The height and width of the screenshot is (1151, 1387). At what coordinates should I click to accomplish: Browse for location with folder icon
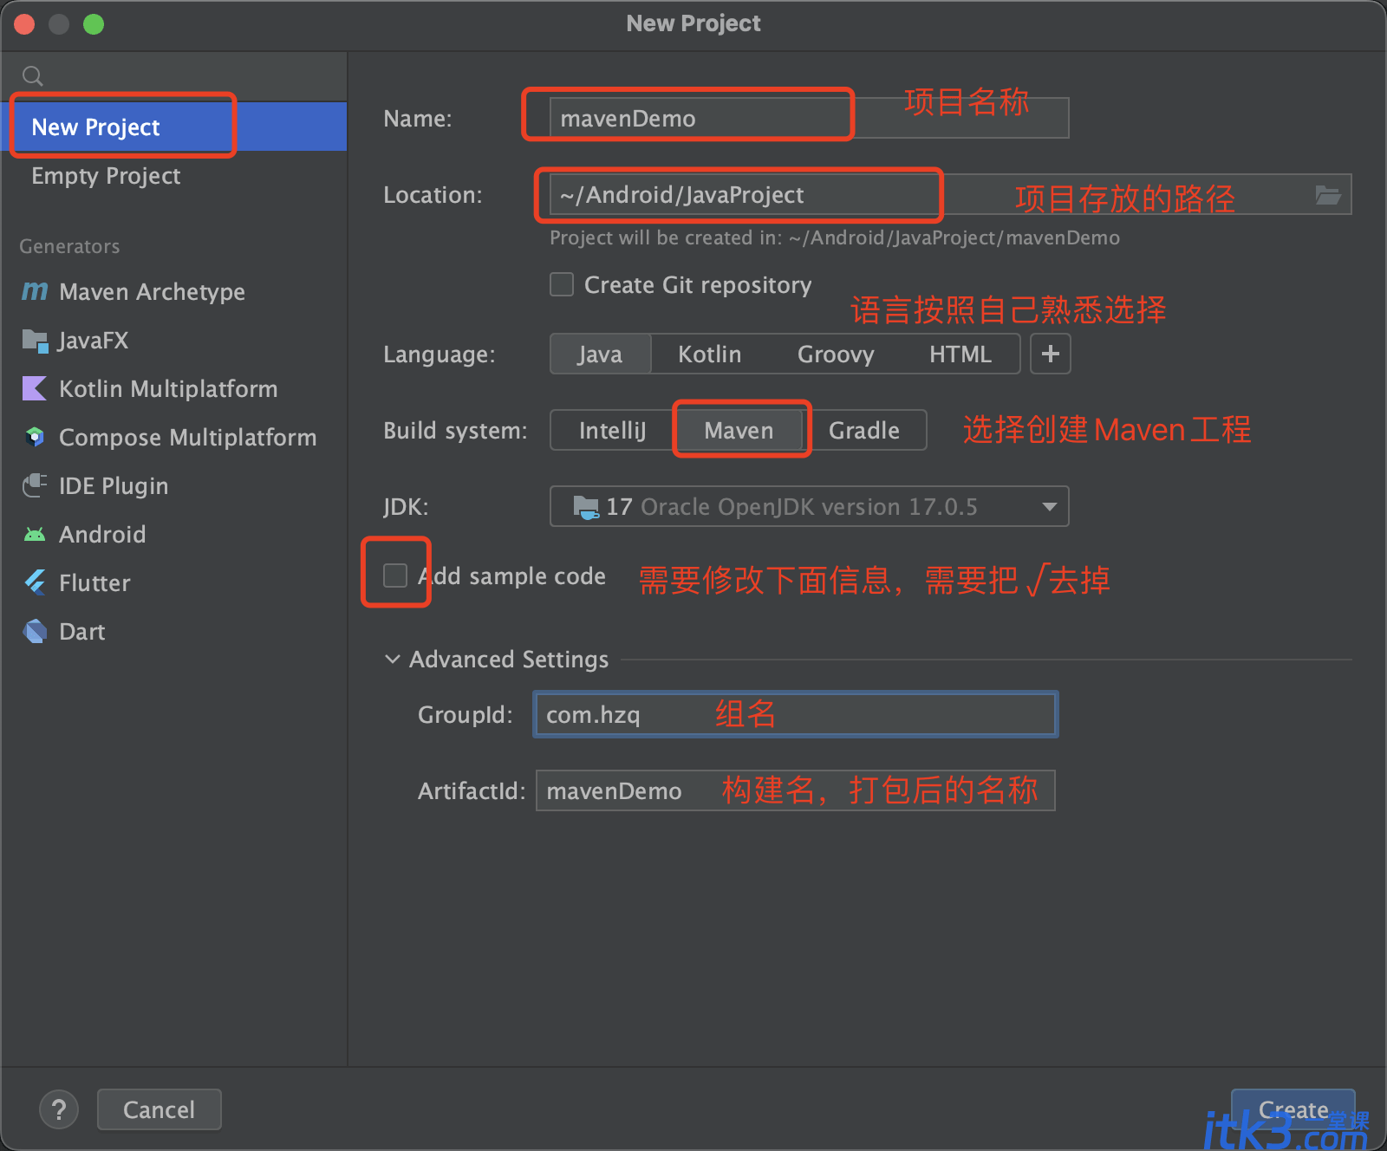pyautogui.click(x=1327, y=195)
